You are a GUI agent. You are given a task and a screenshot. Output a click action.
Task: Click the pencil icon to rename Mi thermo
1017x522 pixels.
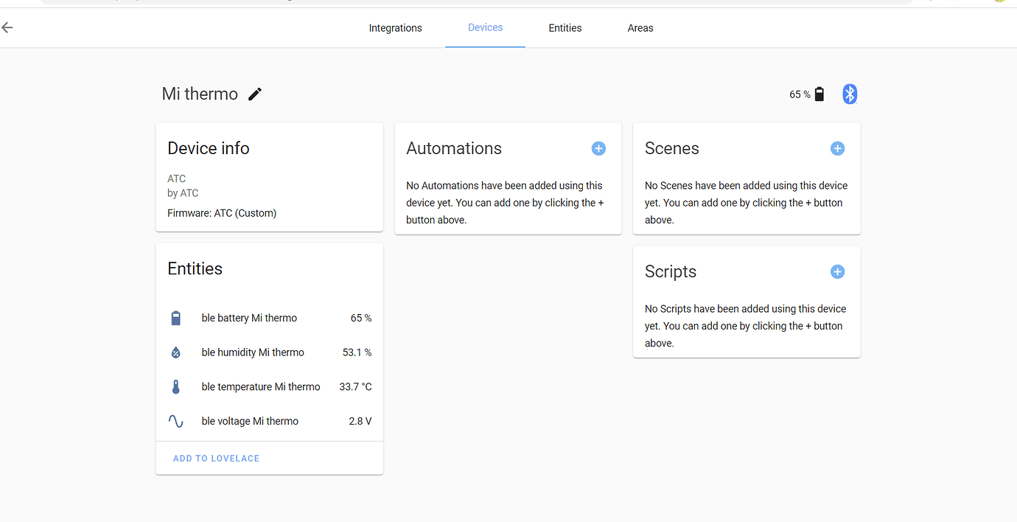(254, 94)
